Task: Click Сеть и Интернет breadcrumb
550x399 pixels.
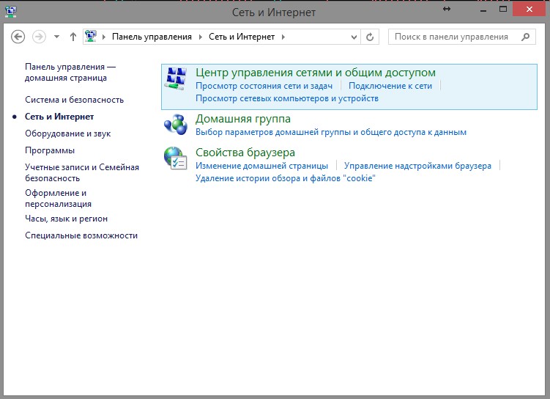Action: pos(242,37)
